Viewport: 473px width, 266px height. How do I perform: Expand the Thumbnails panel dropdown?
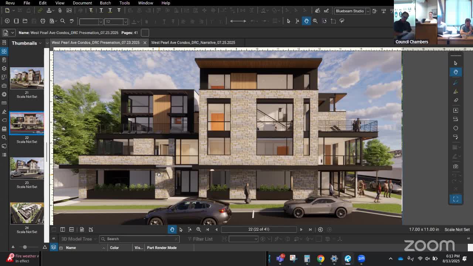tap(47, 43)
